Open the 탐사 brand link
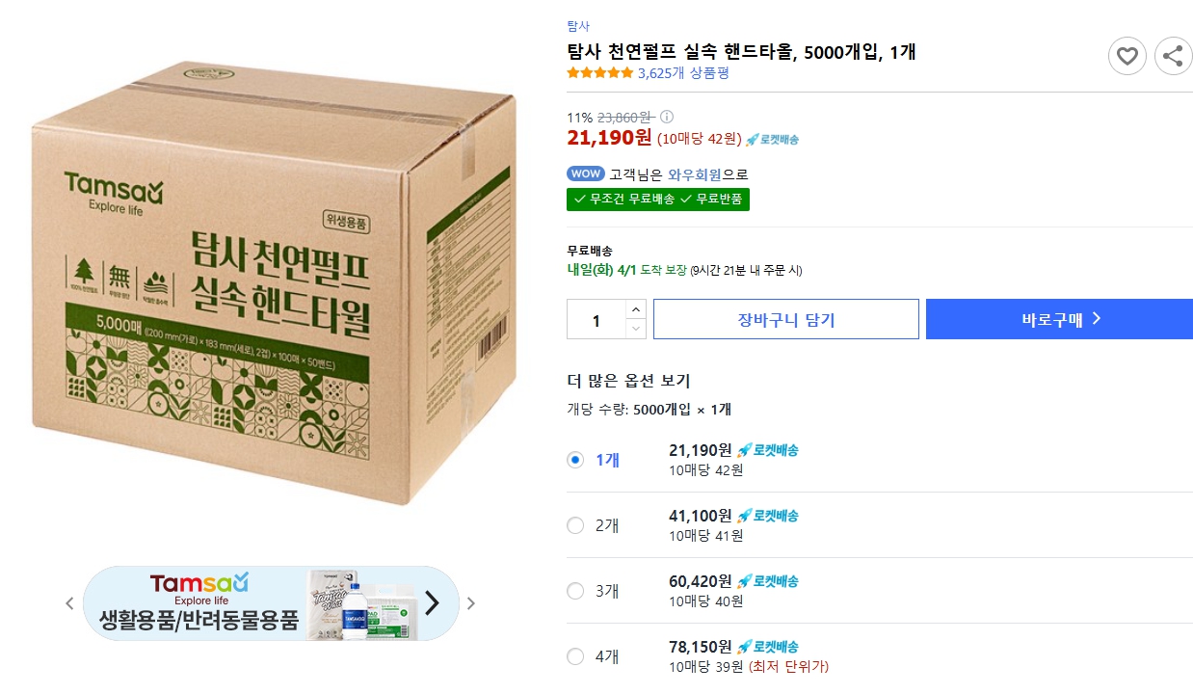1193x694 pixels. coord(578,26)
